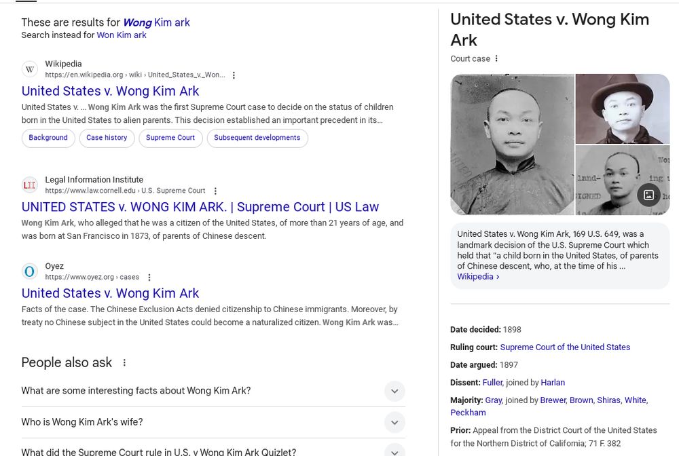
Task: Open the Harlan link
Action: click(553, 383)
